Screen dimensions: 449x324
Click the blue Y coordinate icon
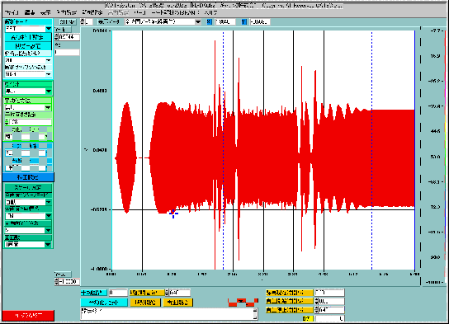243,21
